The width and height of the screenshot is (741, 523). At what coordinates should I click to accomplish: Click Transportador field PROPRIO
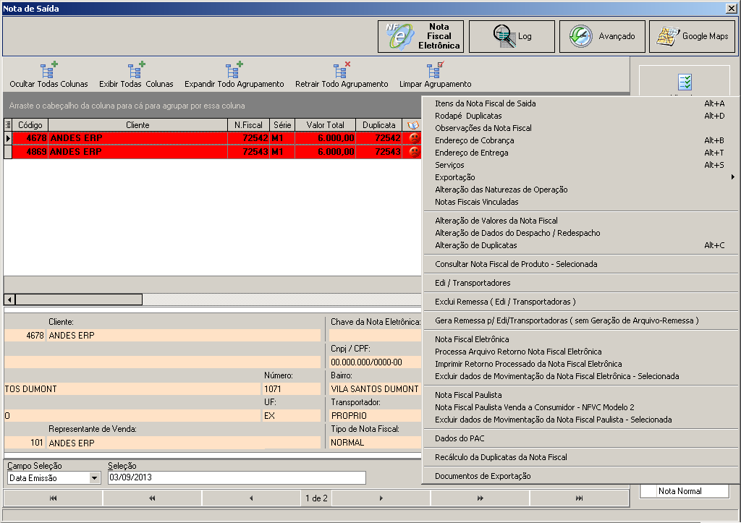[376, 416]
